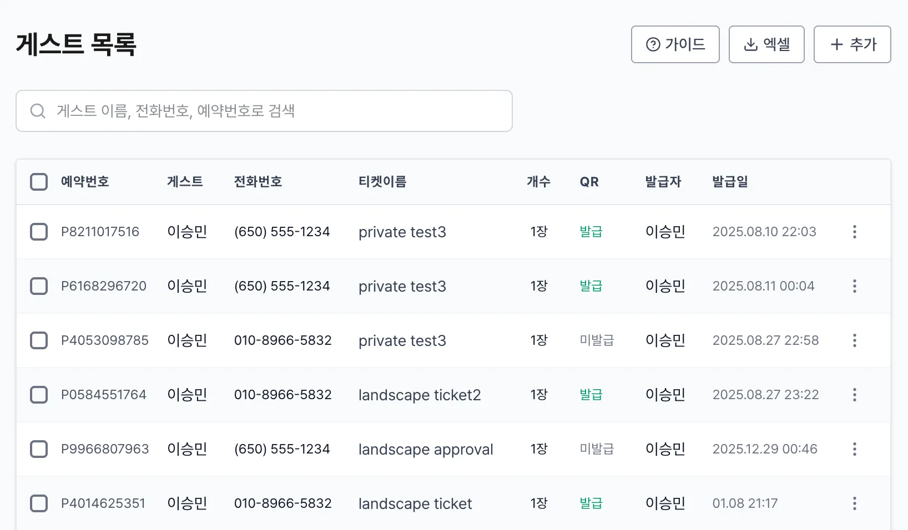Open the actions menu for reservation P4014625351
This screenshot has width=908, height=530.
point(854,503)
